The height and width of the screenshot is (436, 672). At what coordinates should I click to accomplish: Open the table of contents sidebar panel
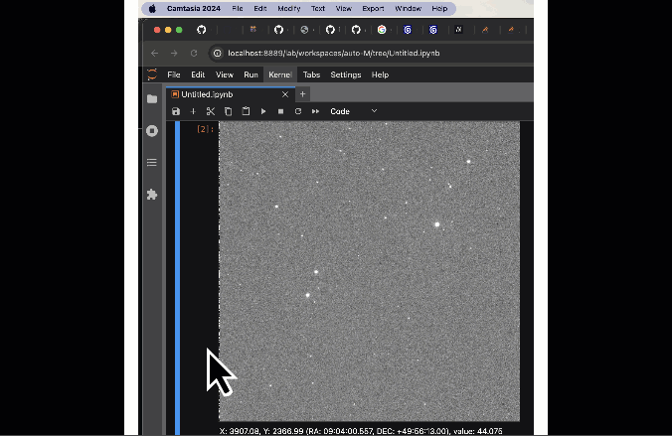[152, 162]
